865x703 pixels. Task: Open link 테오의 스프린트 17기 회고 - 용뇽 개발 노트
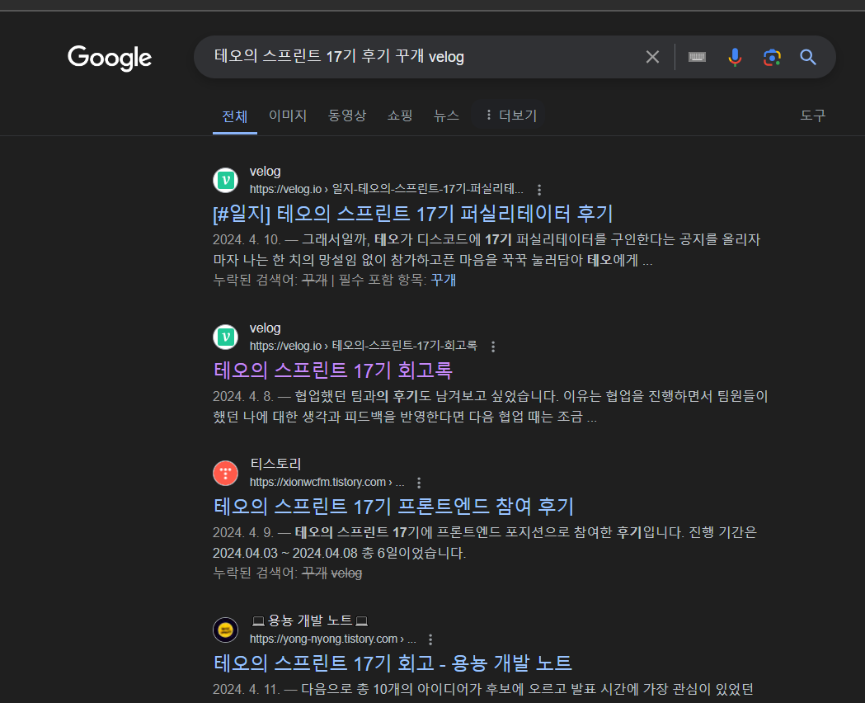(x=393, y=663)
